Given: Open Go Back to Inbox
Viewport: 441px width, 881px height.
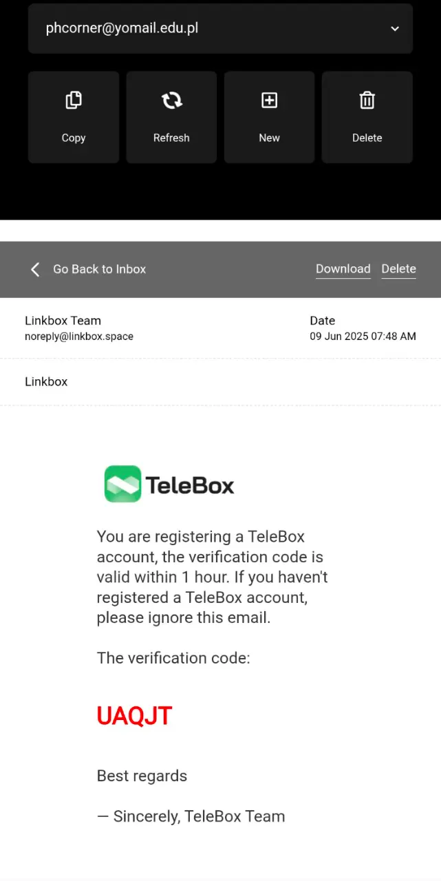Looking at the screenshot, I should [99, 269].
